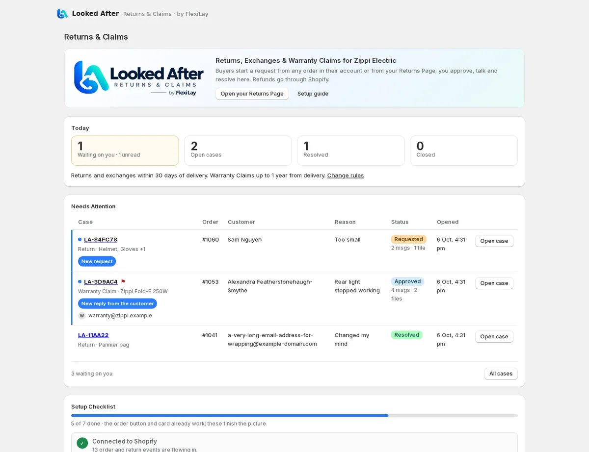Click '2 msgs · 1 file' text
Image resolution: width=589 pixels, height=452 pixels.
(x=408, y=248)
